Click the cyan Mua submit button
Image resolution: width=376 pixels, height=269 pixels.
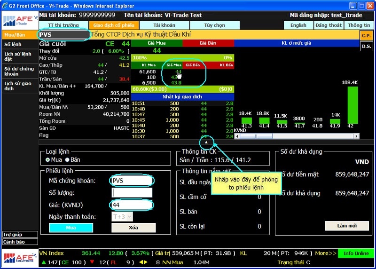point(71,228)
